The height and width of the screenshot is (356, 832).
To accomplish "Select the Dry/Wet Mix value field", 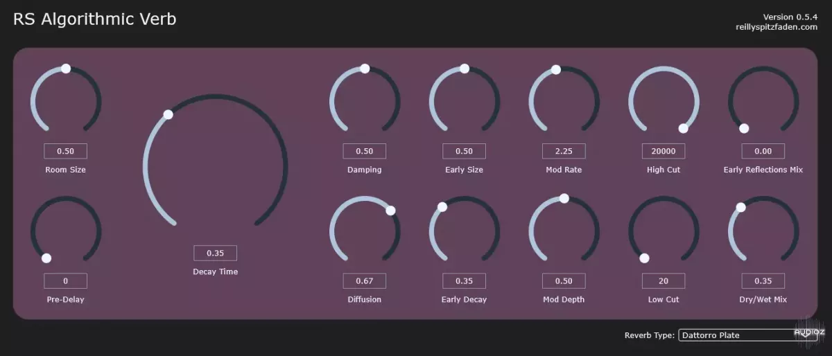I will click(x=763, y=281).
